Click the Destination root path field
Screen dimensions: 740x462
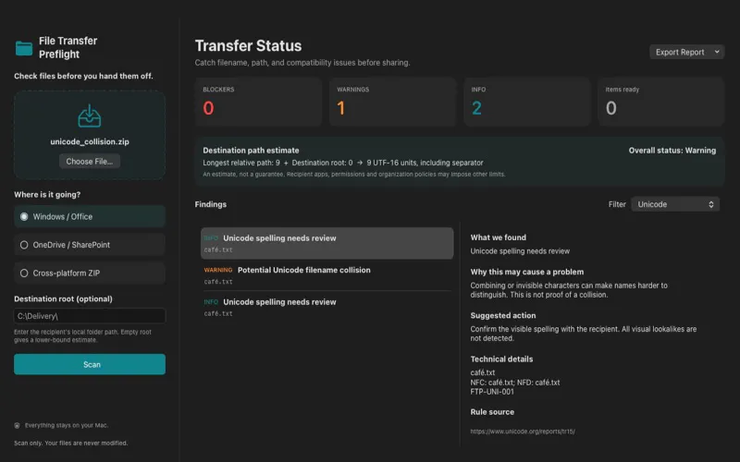90,316
